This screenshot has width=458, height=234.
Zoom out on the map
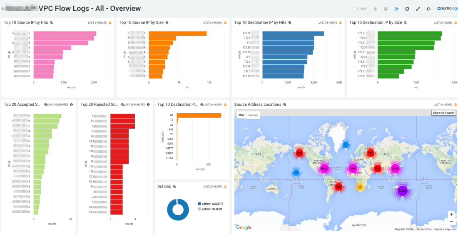point(451,222)
